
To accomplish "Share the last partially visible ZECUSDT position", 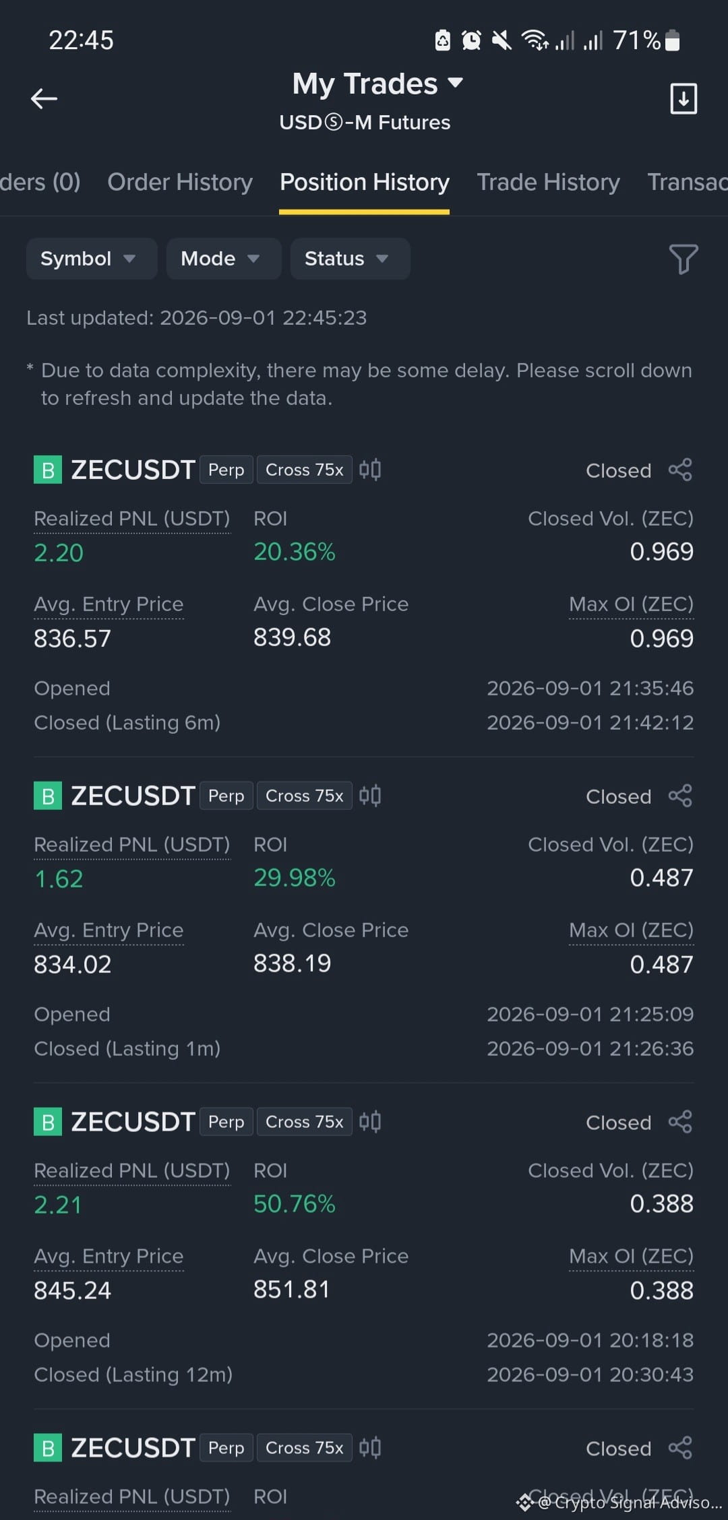I will [680, 1448].
